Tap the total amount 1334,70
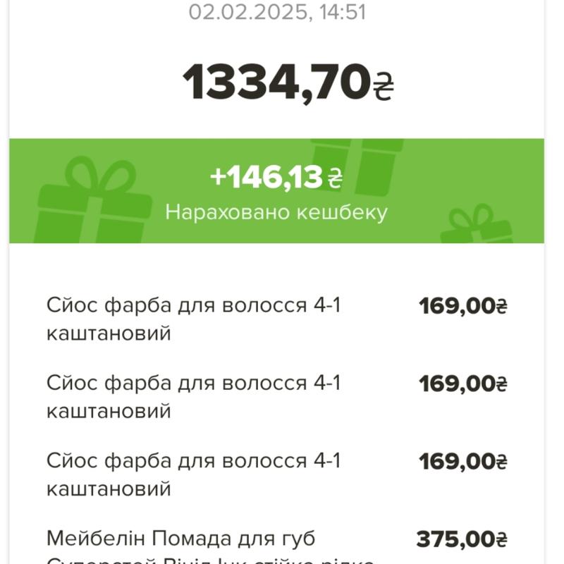This screenshot has width=564, height=564. (277, 82)
